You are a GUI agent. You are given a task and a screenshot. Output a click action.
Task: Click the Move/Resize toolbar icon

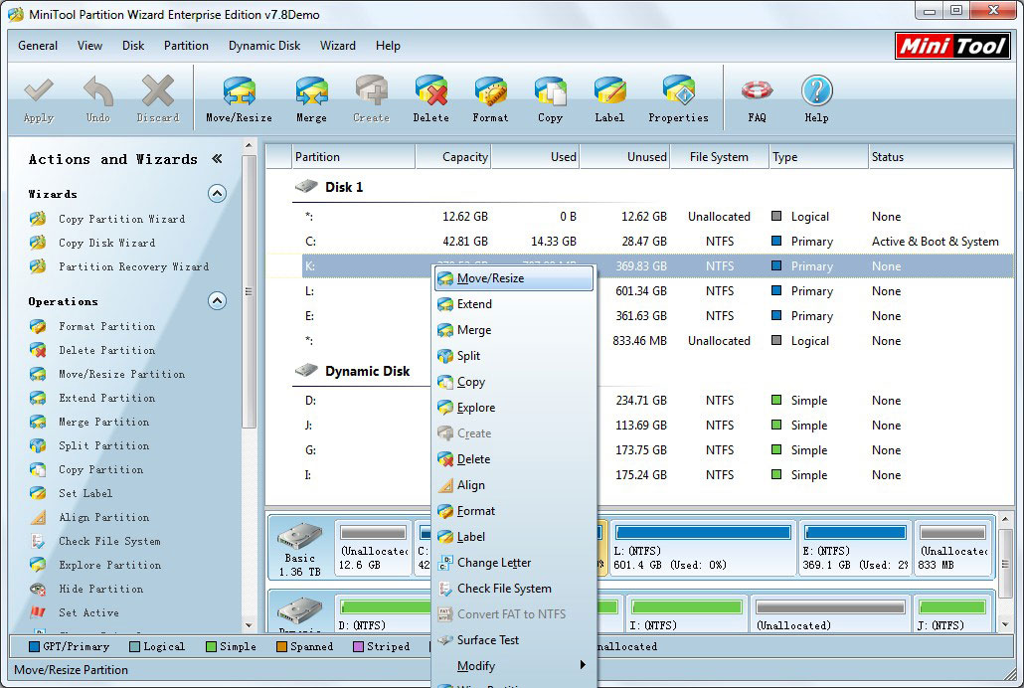click(x=239, y=99)
